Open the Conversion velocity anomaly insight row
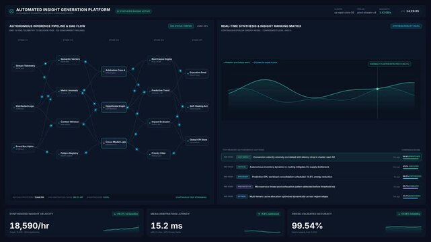Image resolution: width=431 pixels, height=242 pixels. pyautogui.click(x=321, y=157)
